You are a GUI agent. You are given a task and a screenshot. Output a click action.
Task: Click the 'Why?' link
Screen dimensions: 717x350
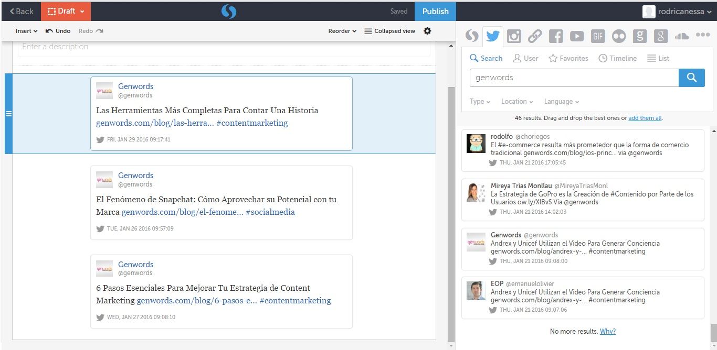[608, 331]
